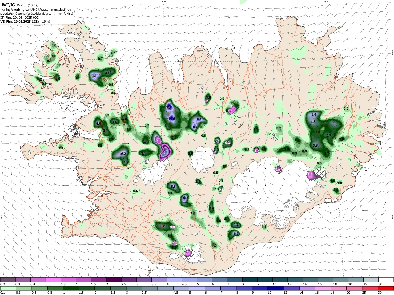Click the '15W' longitude label

tap(326, 2)
